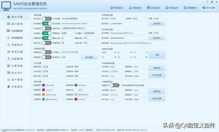
Task: Focus the 接收号码 phone number field
Action: (129, 24)
